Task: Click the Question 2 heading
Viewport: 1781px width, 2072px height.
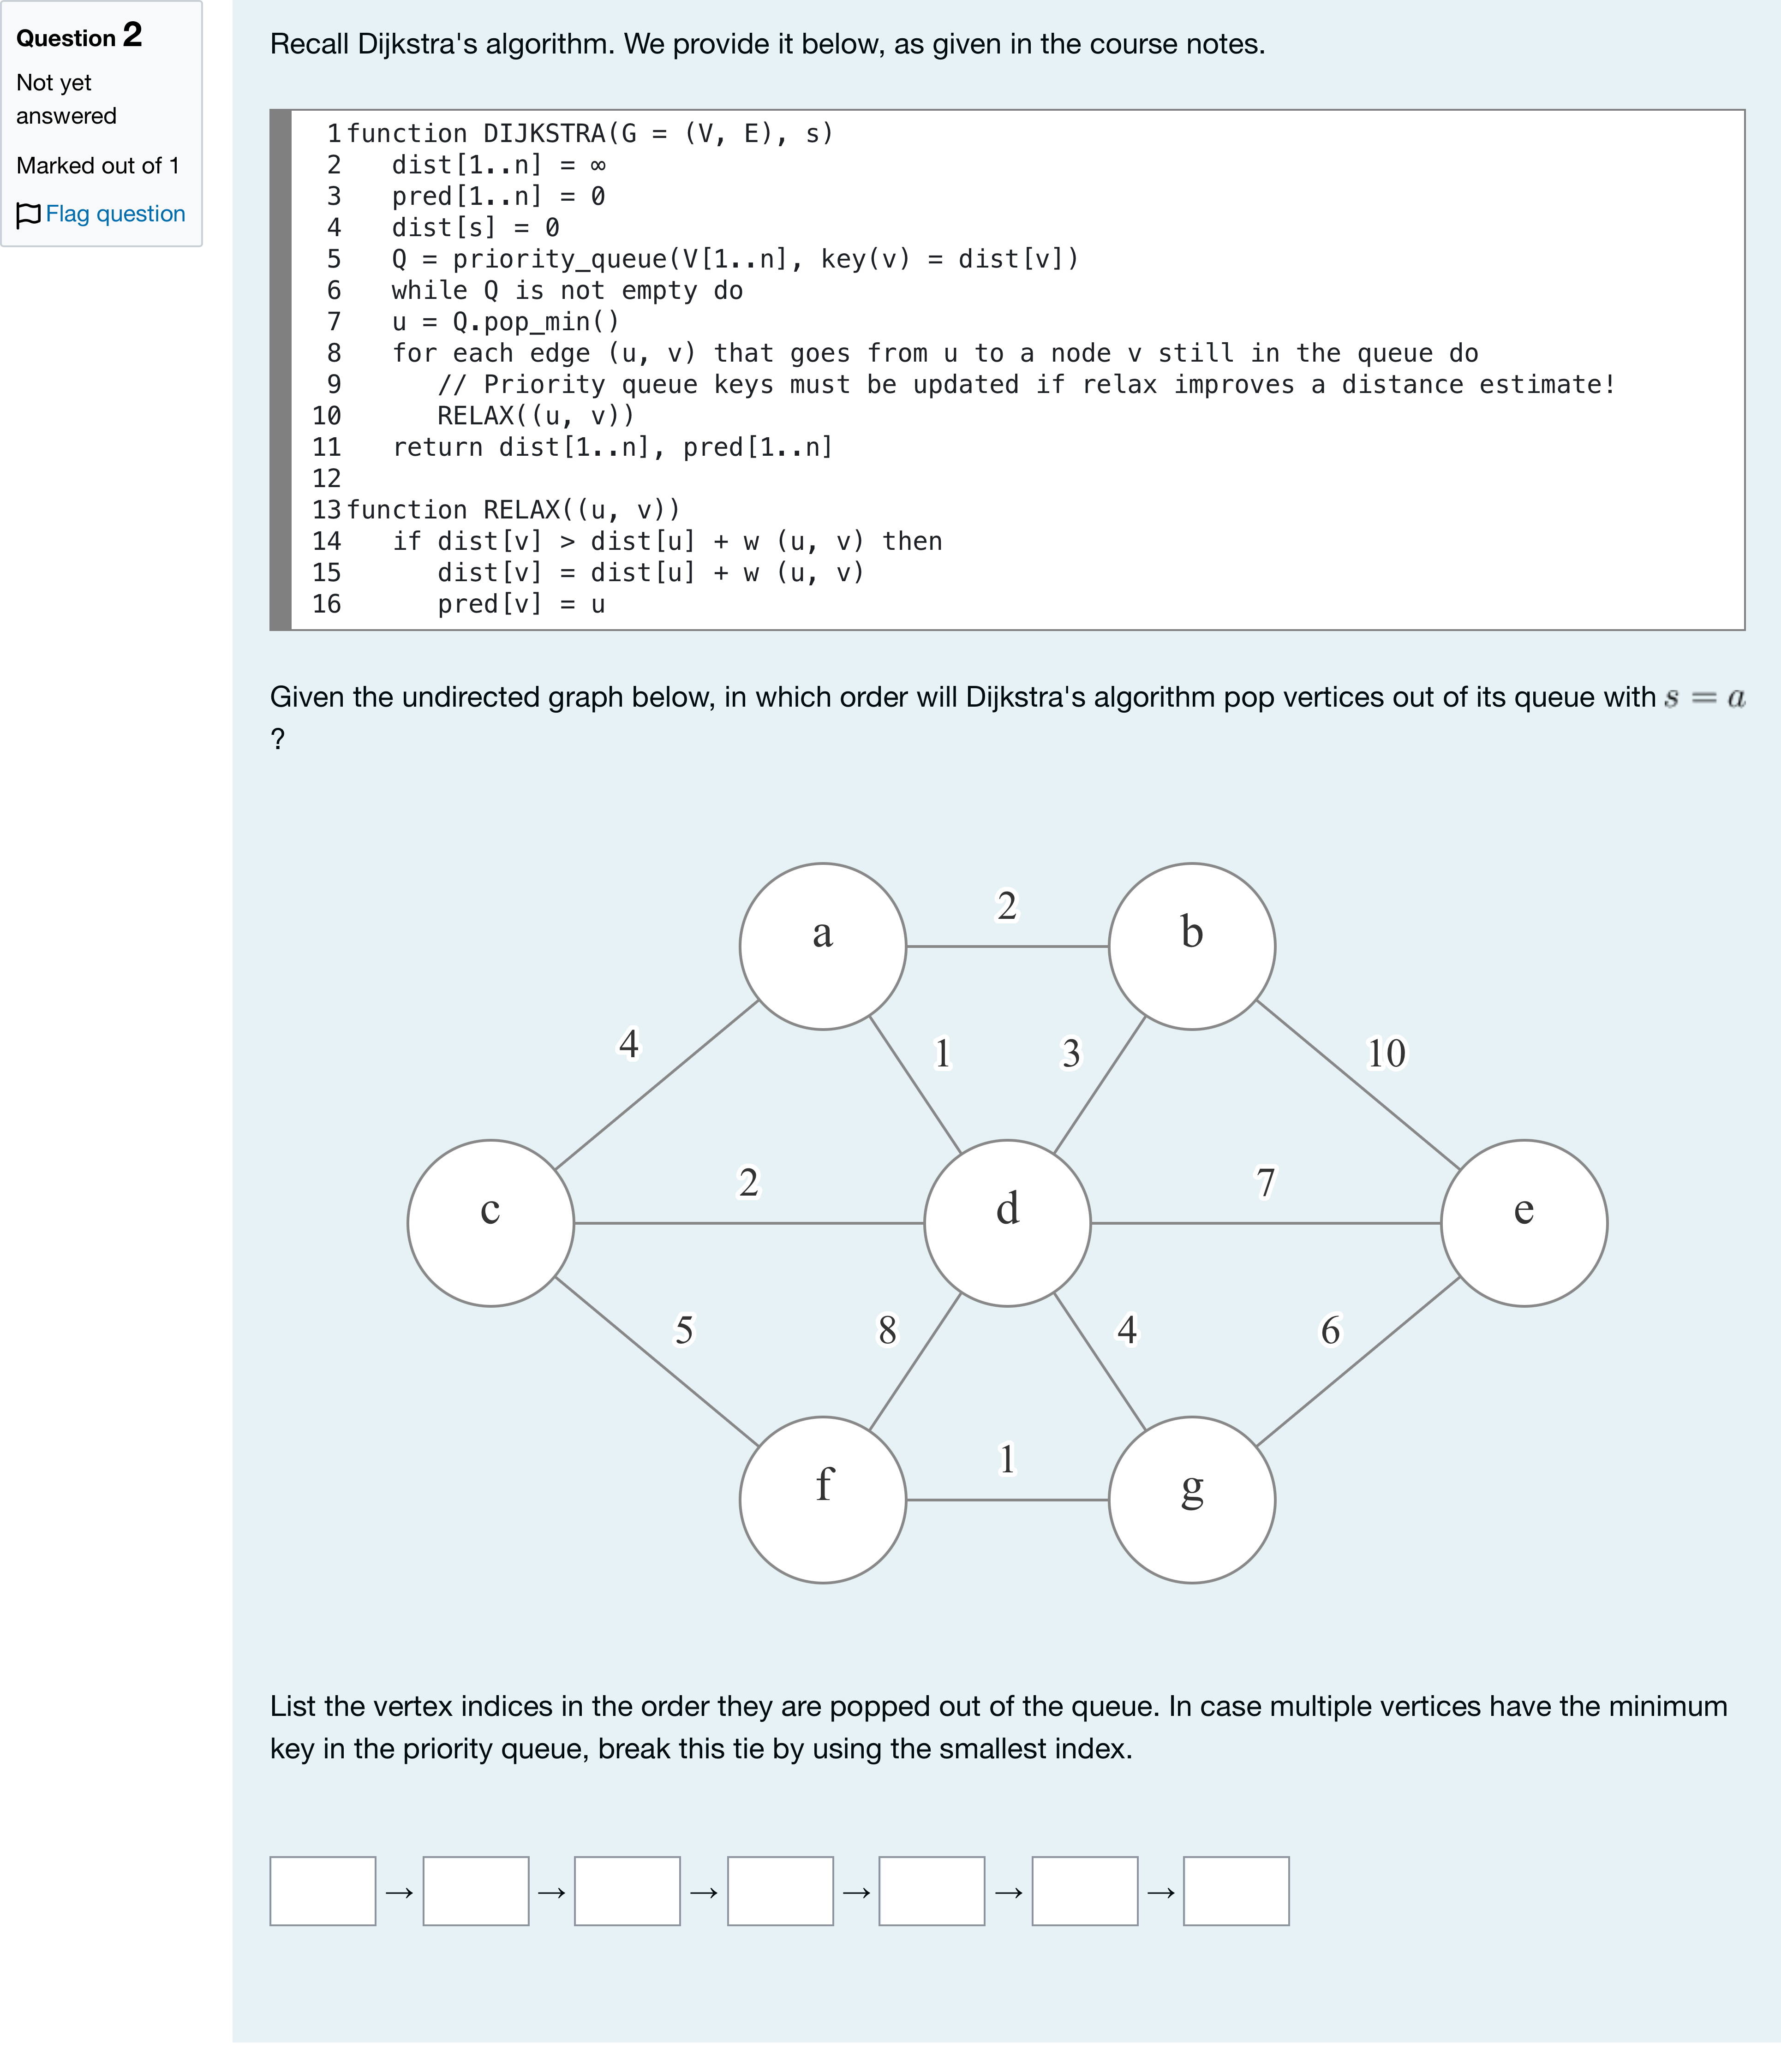Action: tap(79, 36)
